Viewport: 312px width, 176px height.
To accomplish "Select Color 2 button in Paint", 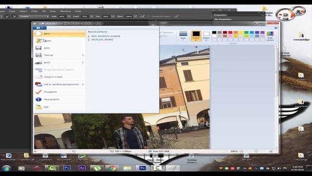I will 206,36.
